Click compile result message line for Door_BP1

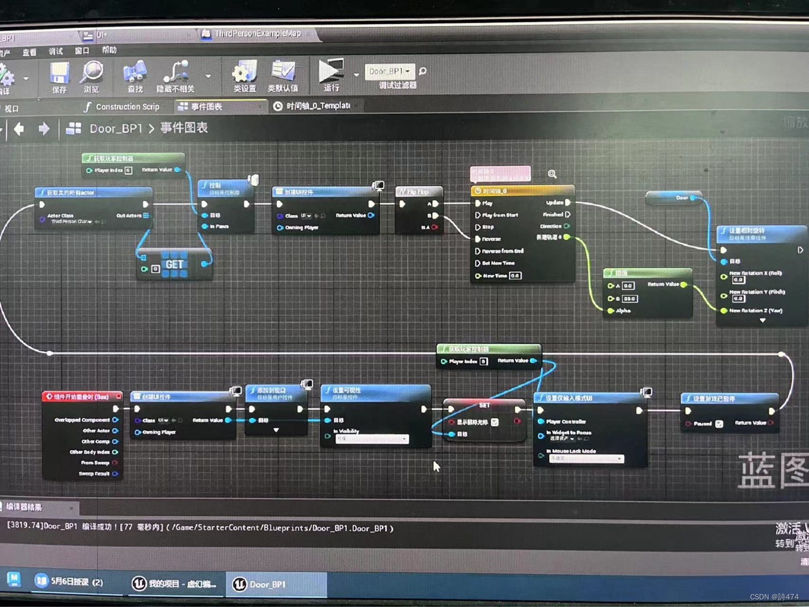200,527
